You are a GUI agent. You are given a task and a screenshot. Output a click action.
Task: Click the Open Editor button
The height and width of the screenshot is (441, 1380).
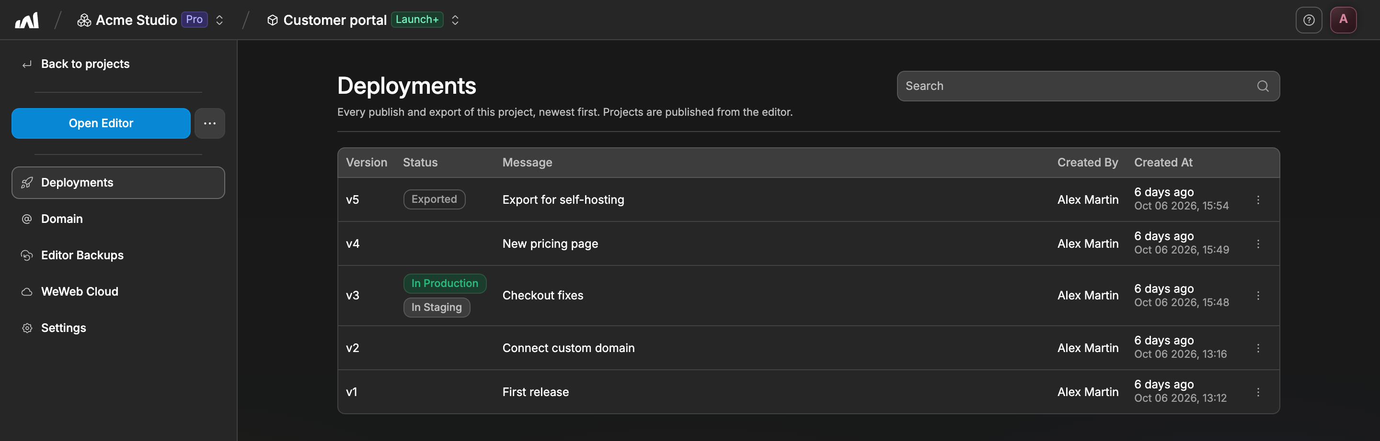pyautogui.click(x=101, y=123)
